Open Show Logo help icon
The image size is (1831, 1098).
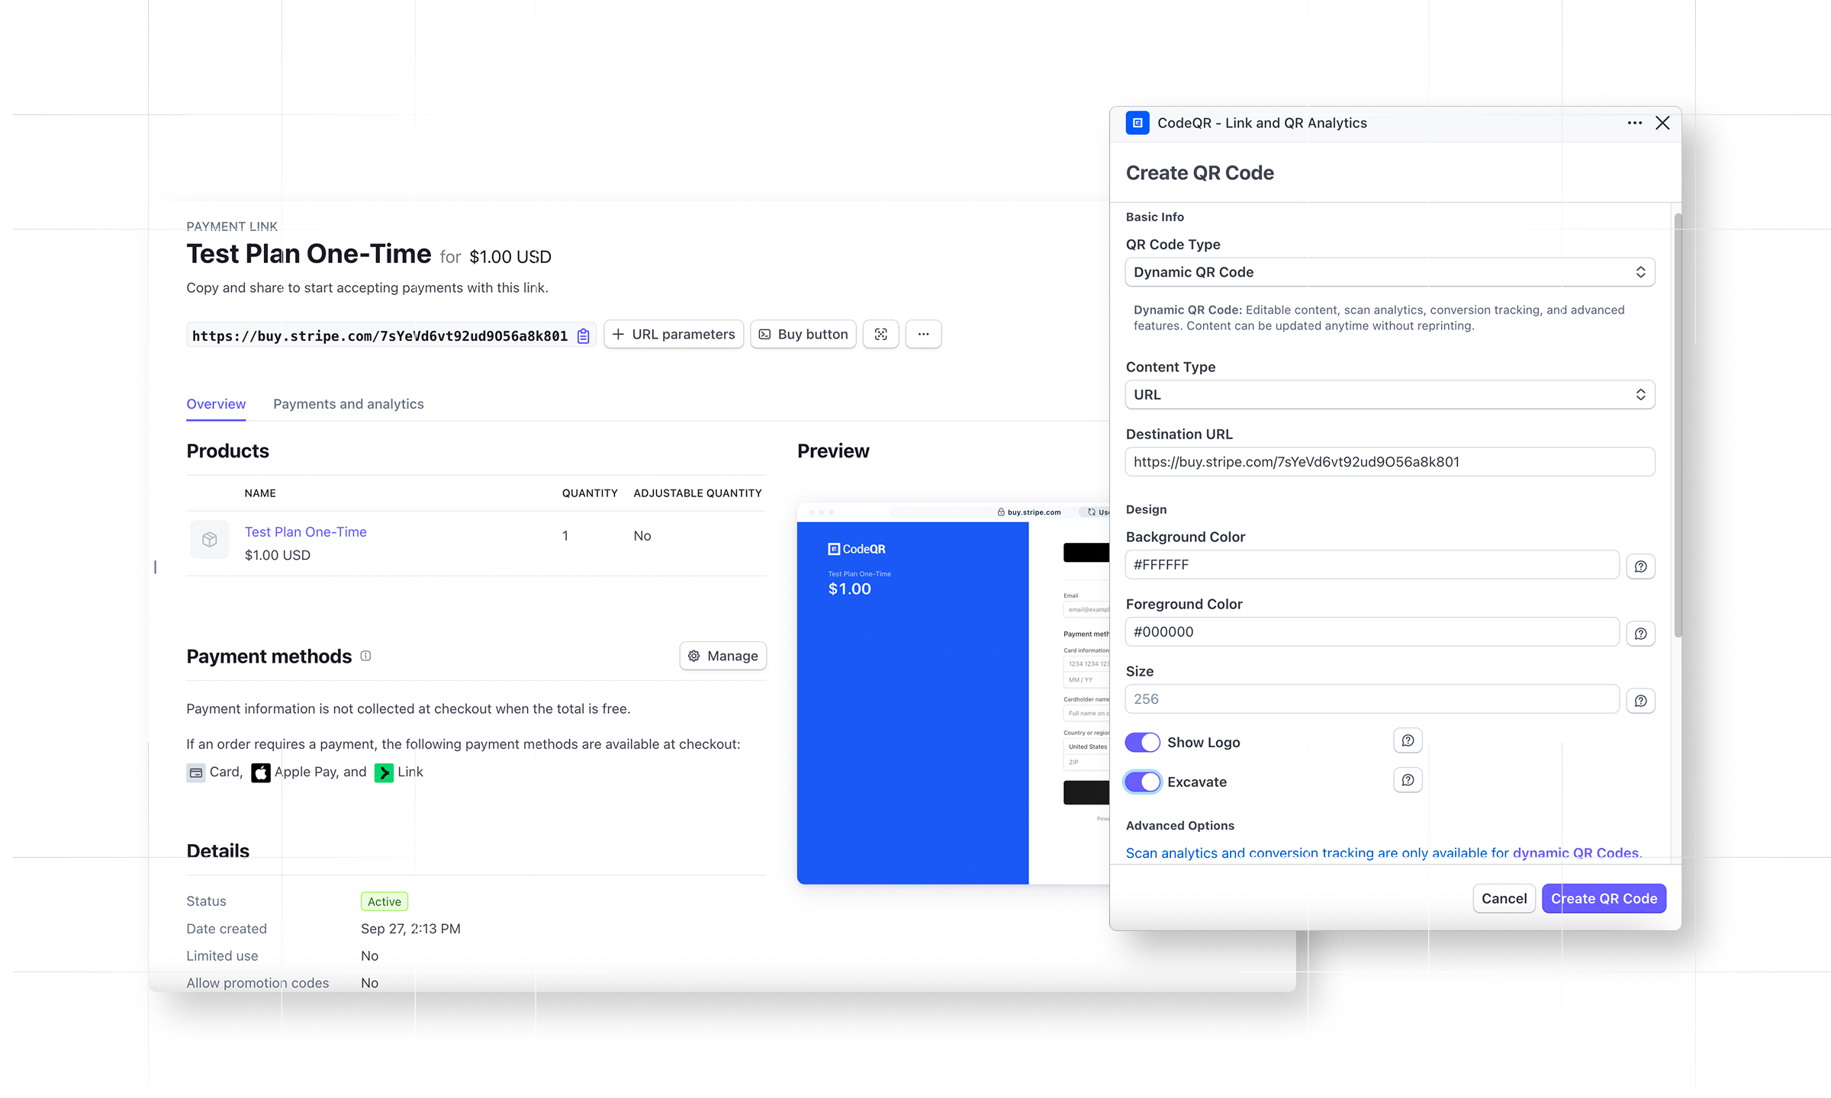(1408, 740)
